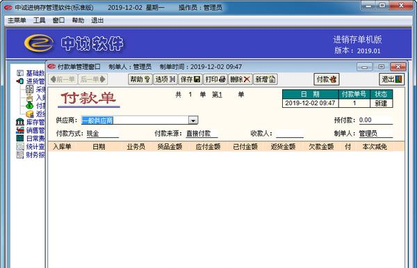
Task: Click the 本次减免 column header
Action: pos(375,146)
